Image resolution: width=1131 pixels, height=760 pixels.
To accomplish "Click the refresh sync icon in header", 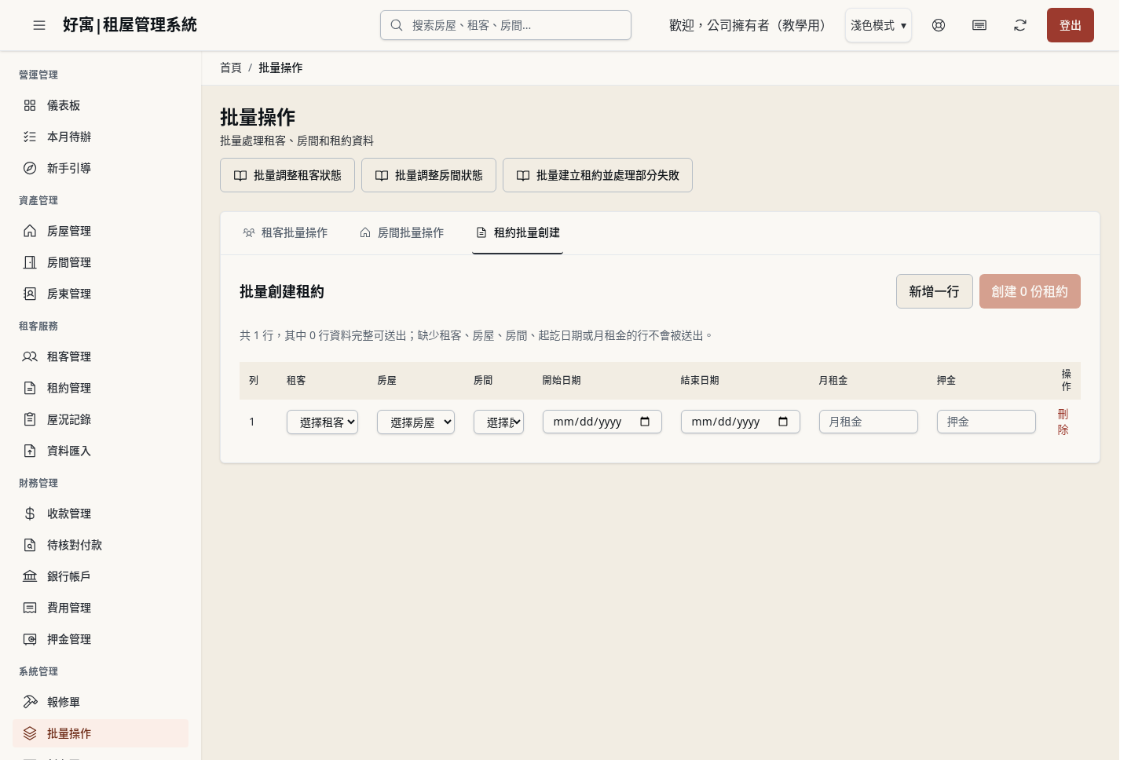I will [x=1020, y=25].
